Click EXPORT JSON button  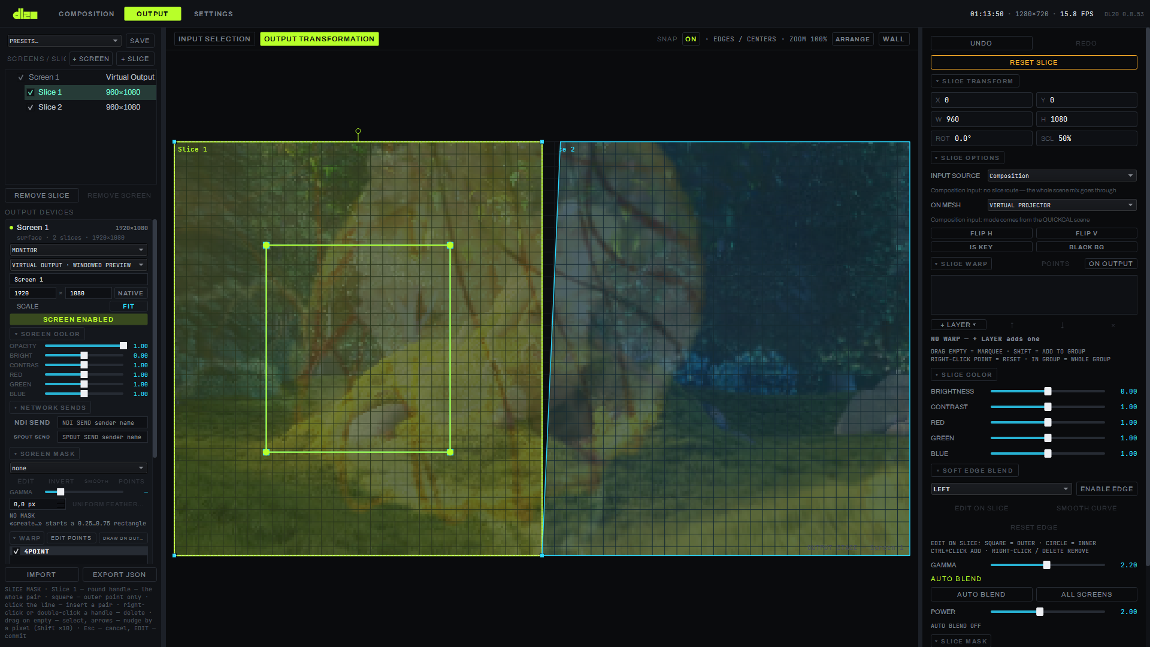point(119,575)
